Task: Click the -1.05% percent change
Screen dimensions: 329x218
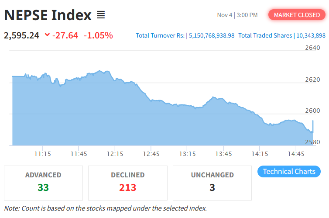Action: (98, 35)
